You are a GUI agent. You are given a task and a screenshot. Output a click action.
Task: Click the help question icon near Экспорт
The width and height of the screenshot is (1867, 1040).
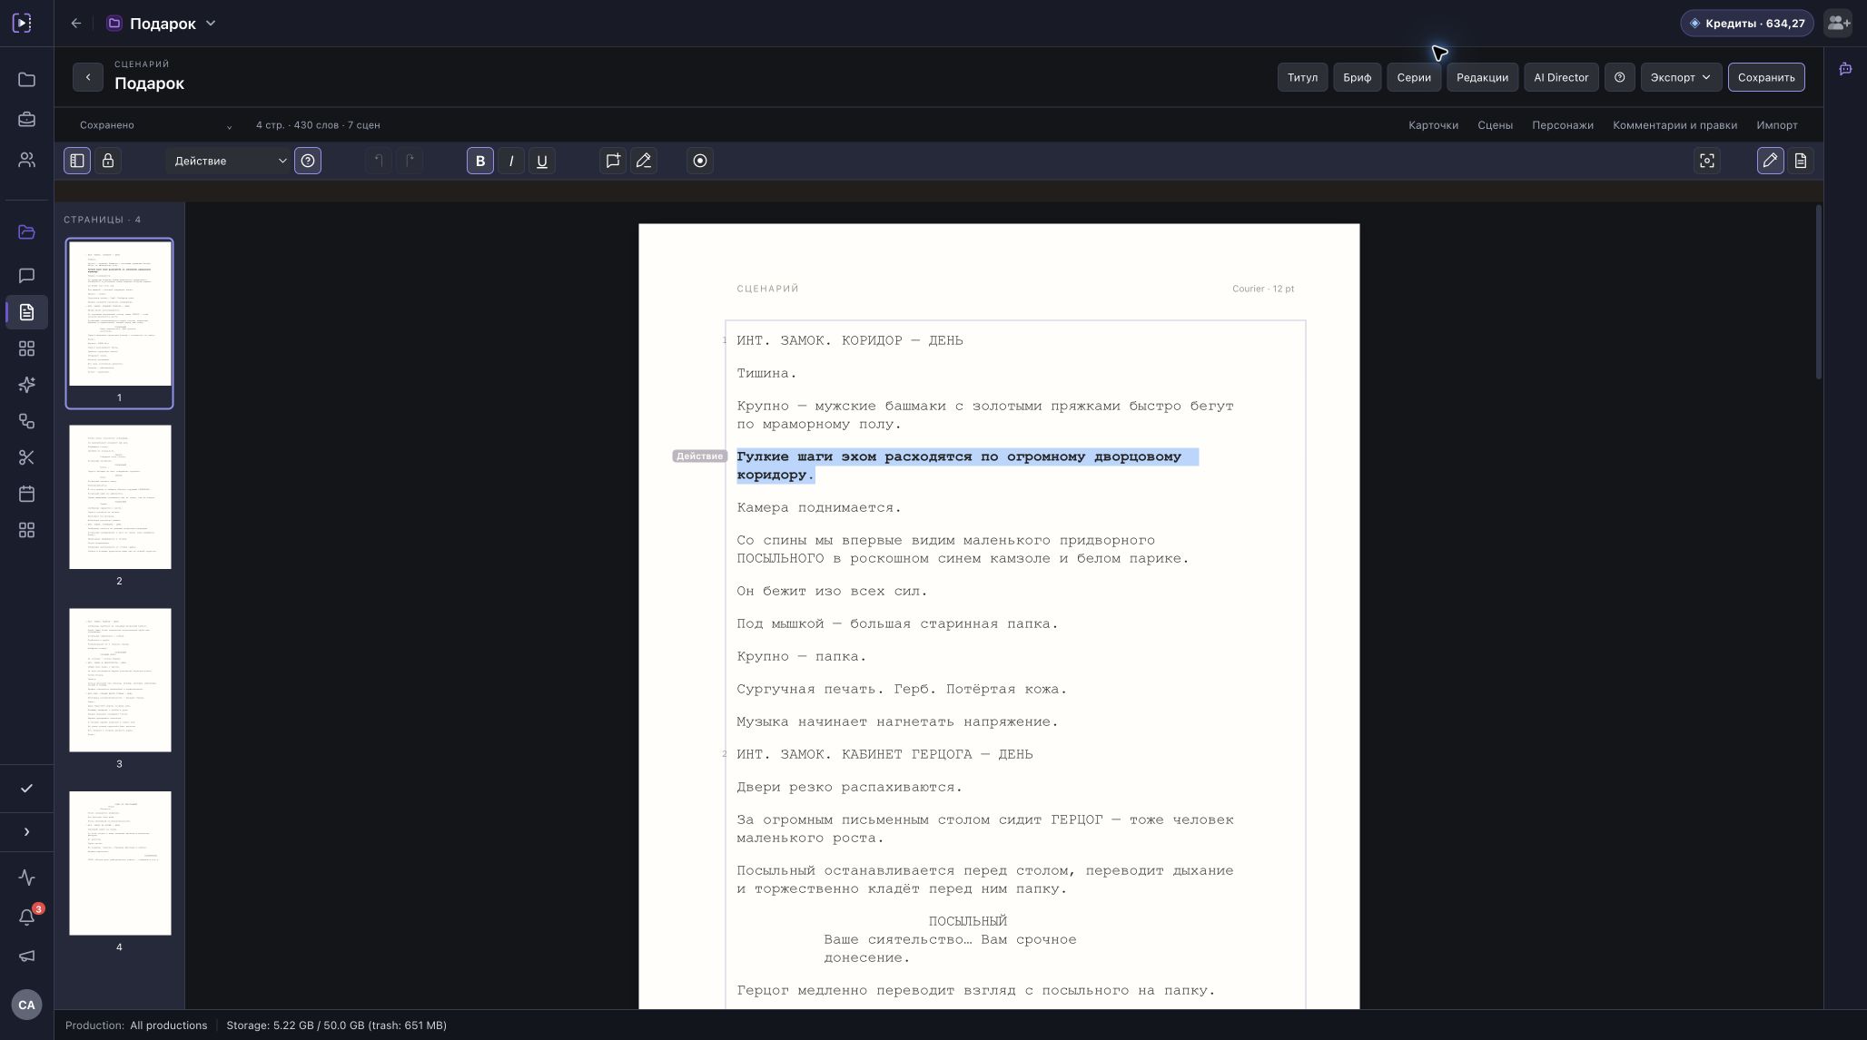coord(1619,77)
